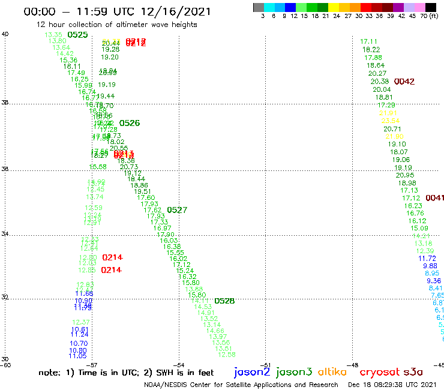Screen dimensions: 444x390
Task: Click the longitude axis label '-60'
Action: tap(5, 365)
